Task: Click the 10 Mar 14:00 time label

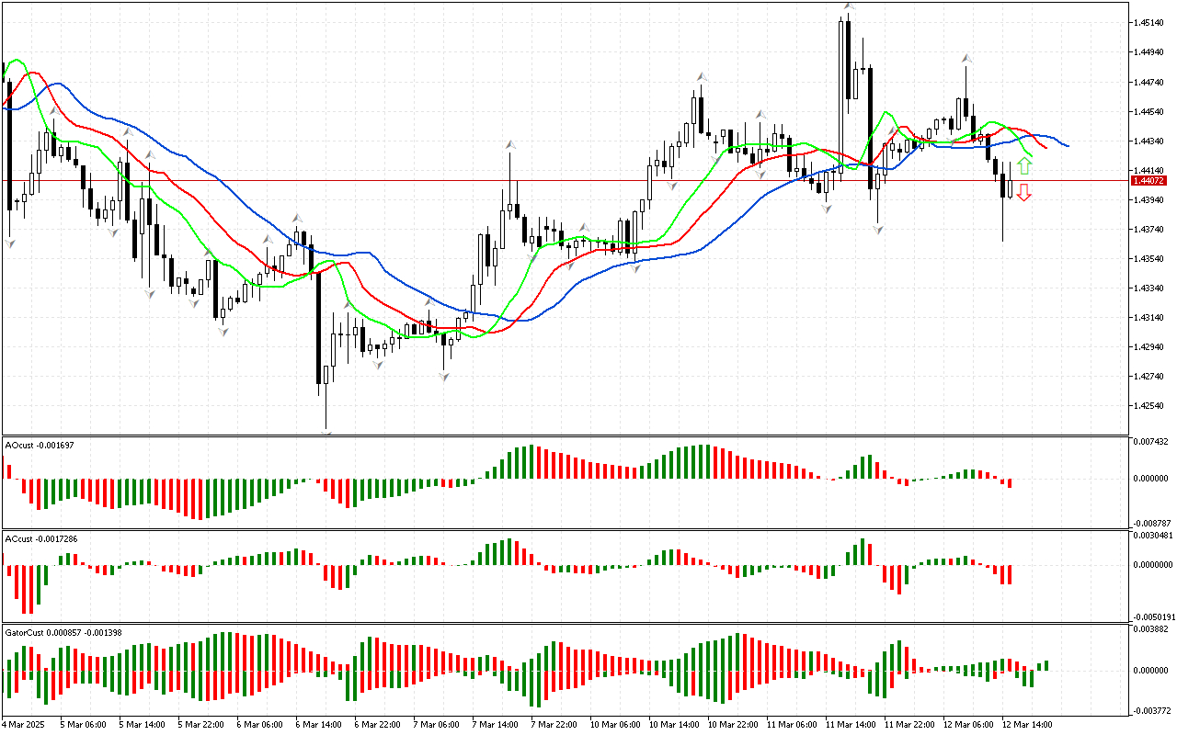Action: point(674,724)
